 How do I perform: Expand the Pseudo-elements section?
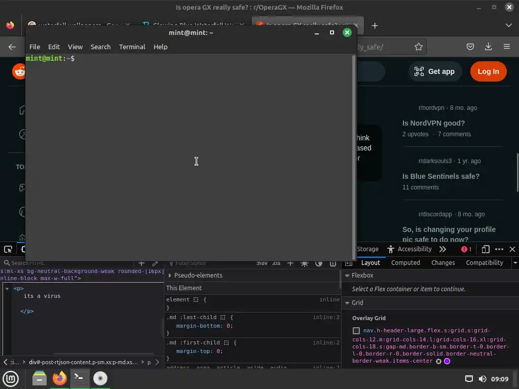click(x=170, y=275)
